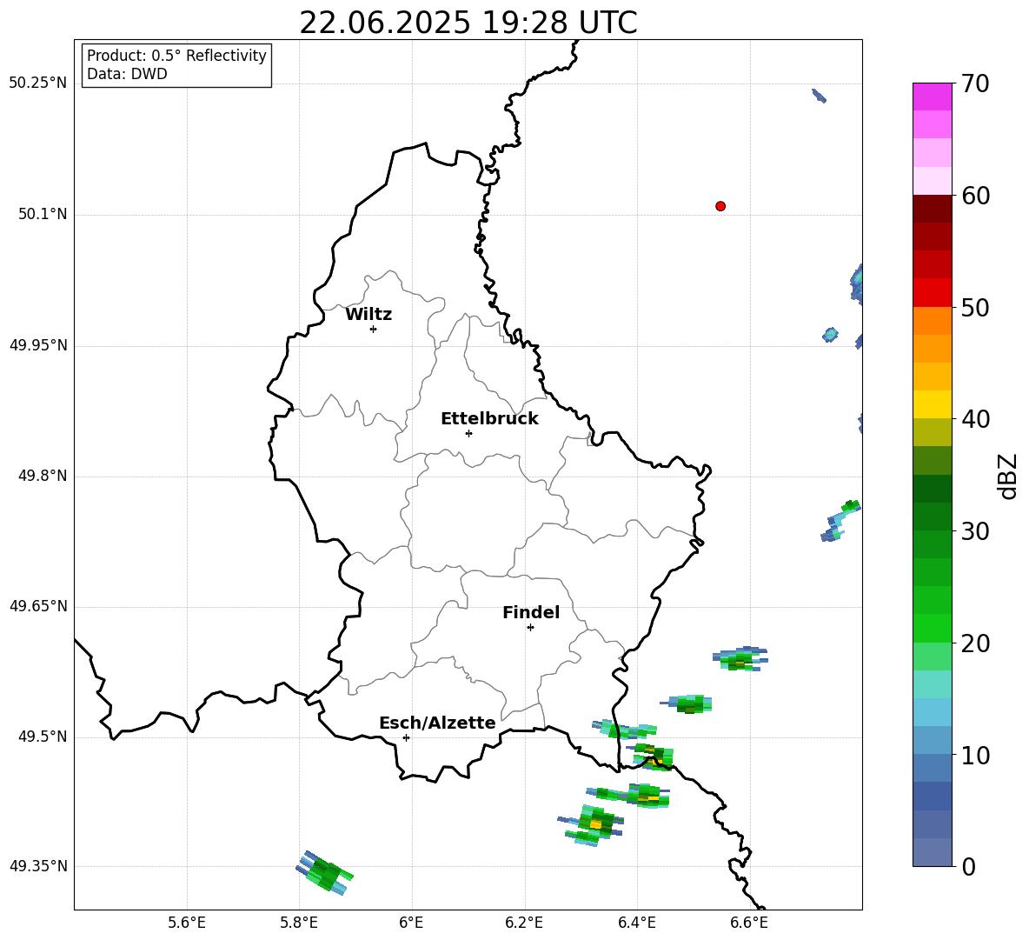Image resolution: width=1029 pixels, height=940 pixels.
Task: Click the Esch/Alzette label
Action: tap(437, 723)
